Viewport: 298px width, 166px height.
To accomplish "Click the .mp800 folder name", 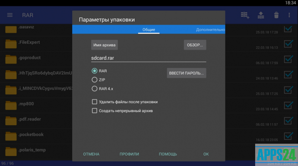I will pyautogui.click(x=26, y=104).
